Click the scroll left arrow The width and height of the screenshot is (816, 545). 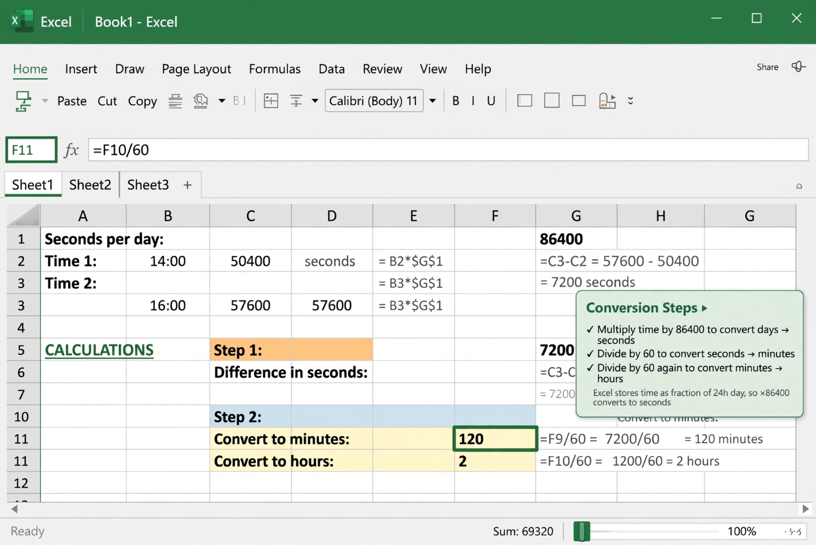14,509
